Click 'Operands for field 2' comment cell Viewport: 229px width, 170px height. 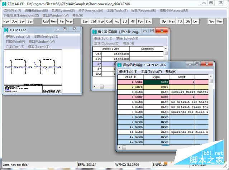click(x=189, y=132)
